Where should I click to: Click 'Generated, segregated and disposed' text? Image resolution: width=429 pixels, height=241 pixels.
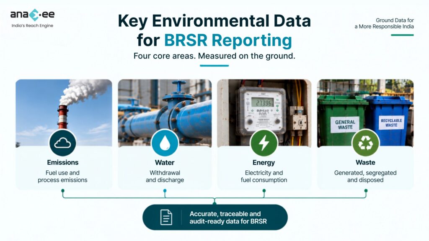pyautogui.click(x=365, y=176)
